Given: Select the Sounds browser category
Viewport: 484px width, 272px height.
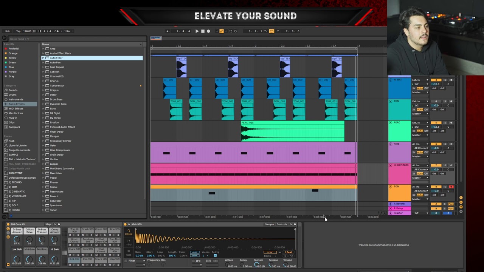Looking at the screenshot, I should click(x=13, y=90).
